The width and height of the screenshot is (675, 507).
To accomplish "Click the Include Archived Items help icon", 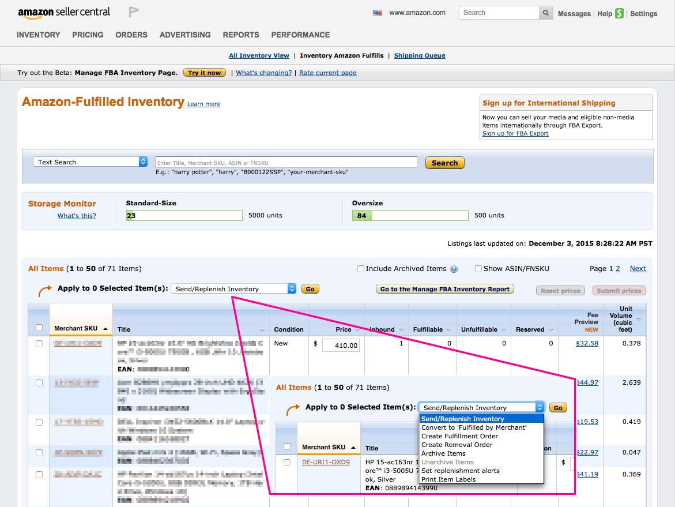I will (x=453, y=269).
